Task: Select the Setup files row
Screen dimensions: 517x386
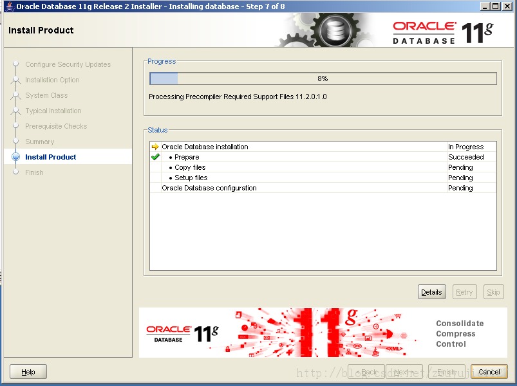Action: (323, 177)
